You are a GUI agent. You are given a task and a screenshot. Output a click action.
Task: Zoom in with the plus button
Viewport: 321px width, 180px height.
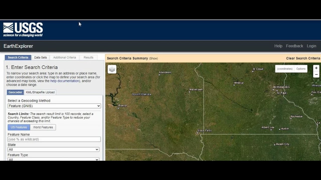pos(316,68)
